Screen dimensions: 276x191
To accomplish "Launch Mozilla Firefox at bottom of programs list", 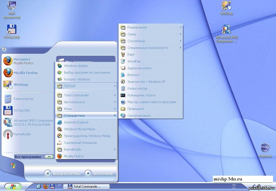I will click(86, 156).
